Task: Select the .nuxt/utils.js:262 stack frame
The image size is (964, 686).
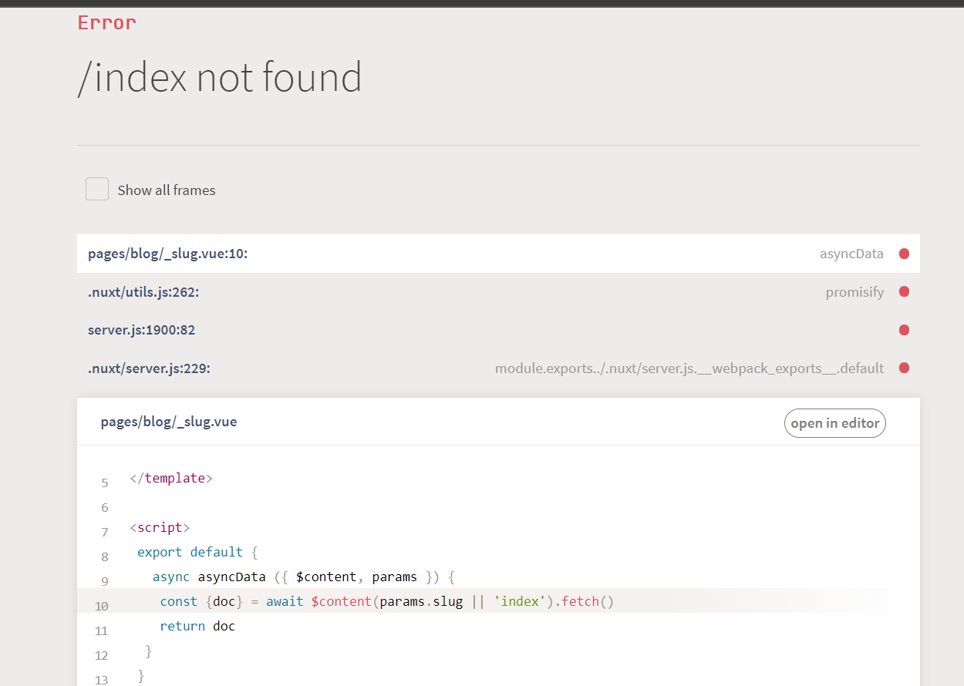Action: 498,291
